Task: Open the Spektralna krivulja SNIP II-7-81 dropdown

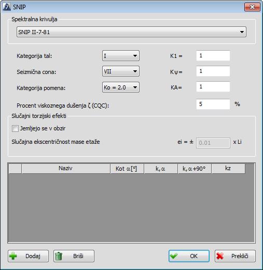Action: 131,32
